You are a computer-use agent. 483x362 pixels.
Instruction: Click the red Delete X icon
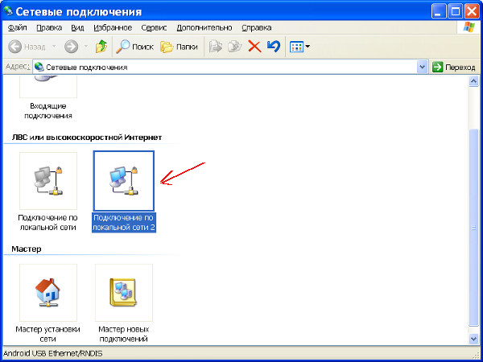(x=254, y=47)
